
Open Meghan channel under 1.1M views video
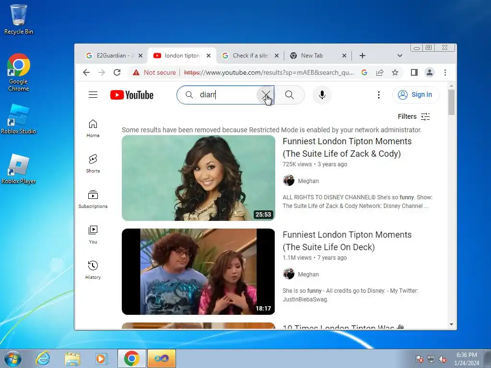click(x=308, y=275)
